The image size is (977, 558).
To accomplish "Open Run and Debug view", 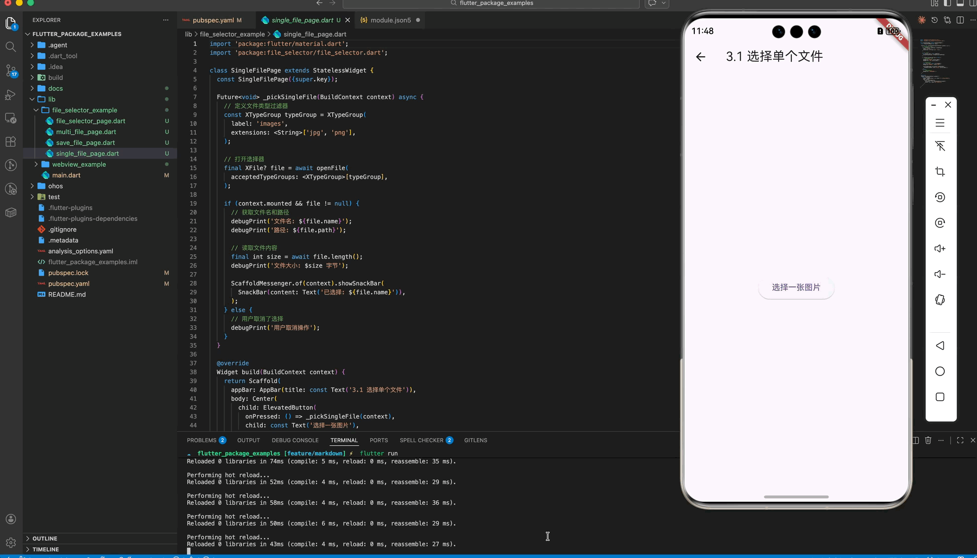I will (x=11, y=95).
